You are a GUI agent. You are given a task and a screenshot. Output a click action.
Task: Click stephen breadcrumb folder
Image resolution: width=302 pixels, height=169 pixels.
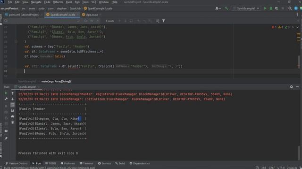pyautogui.click(x=62, y=8)
